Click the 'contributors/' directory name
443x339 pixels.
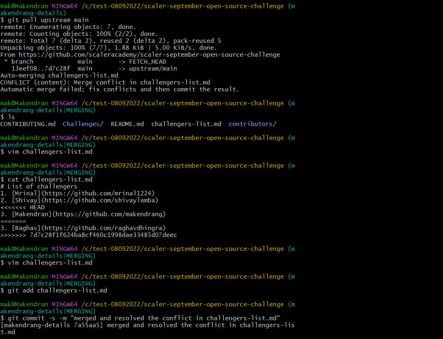(252, 124)
